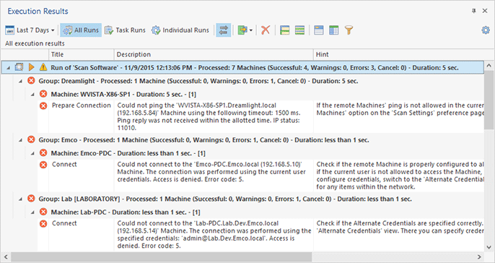The image size is (495, 263).
Task: Open the gear settings icon at the toolbar's right end
Action: pos(486,30)
